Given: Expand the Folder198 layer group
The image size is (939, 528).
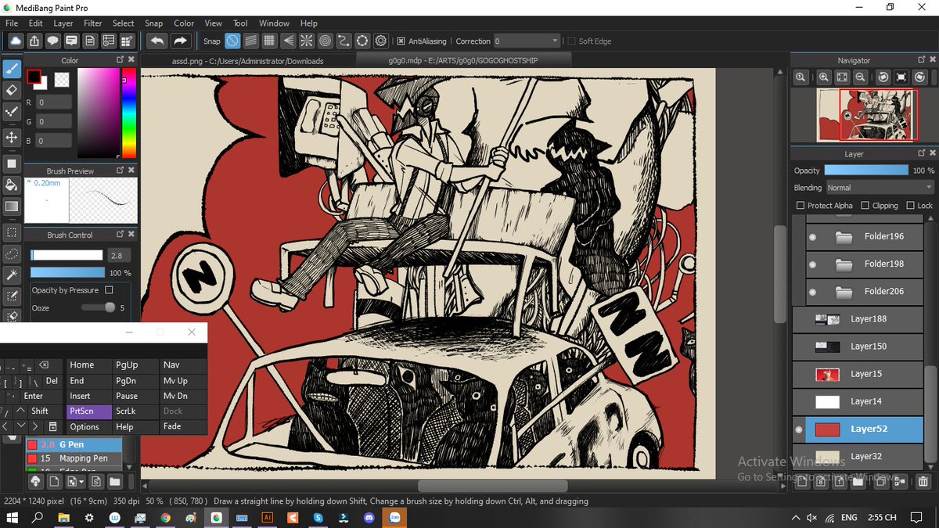Looking at the screenshot, I should point(844,264).
